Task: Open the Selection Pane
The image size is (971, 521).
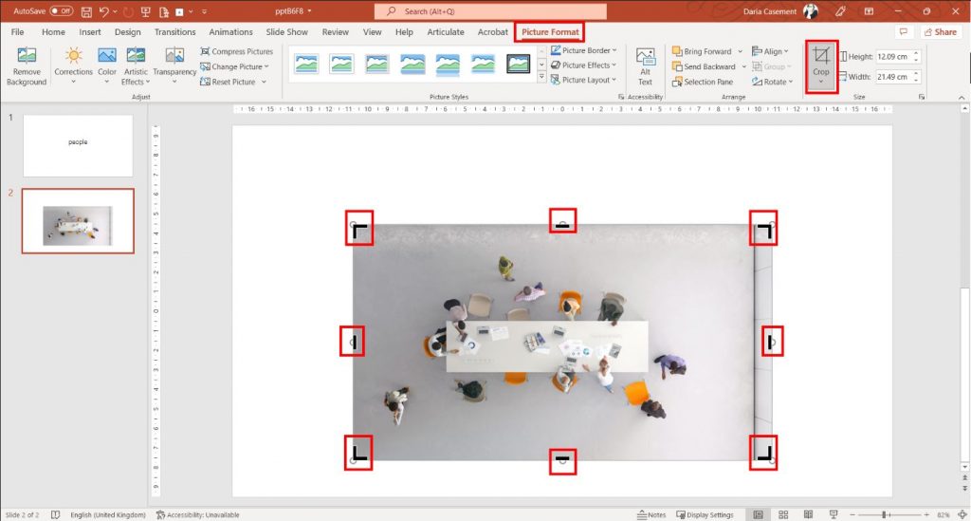Action: click(702, 82)
